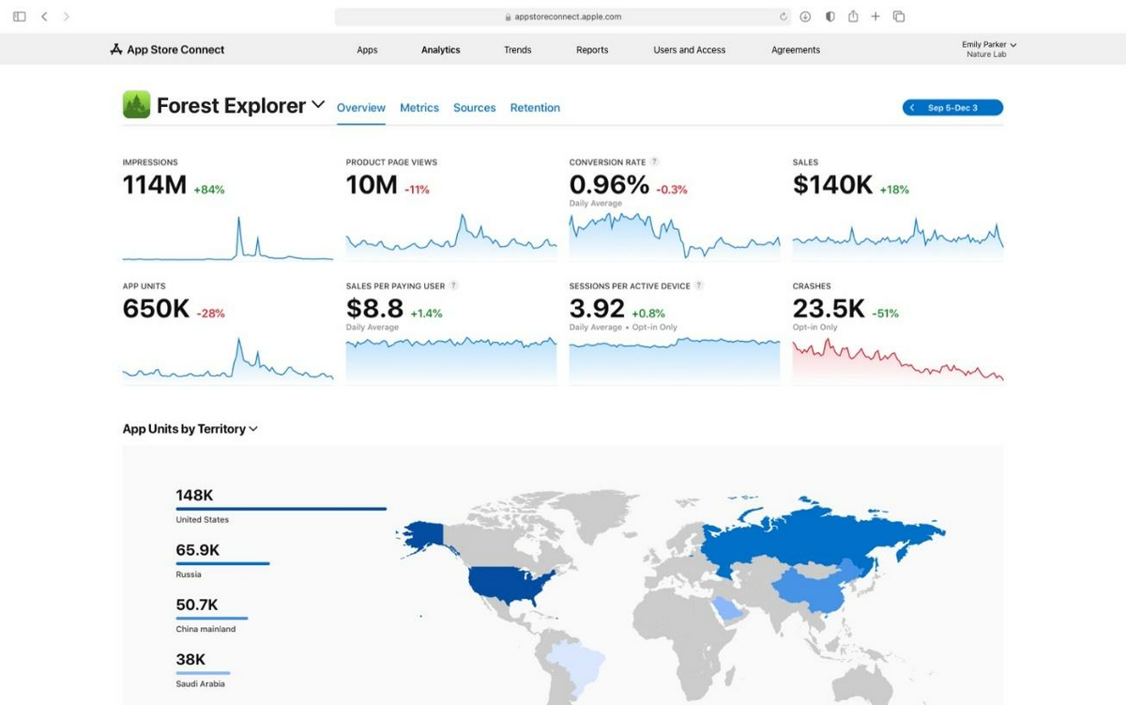Click the privacy shield icon
Viewport: 1126px width, 705px height.
[x=829, y=17]
